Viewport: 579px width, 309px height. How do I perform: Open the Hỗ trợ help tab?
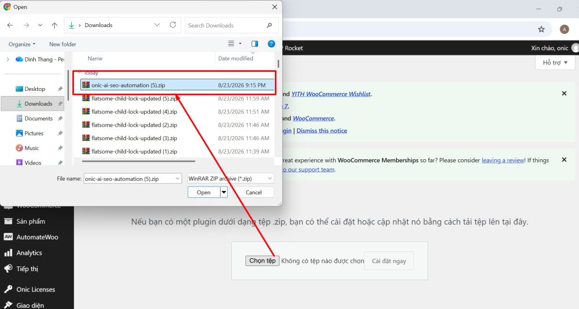pos(555,62)
